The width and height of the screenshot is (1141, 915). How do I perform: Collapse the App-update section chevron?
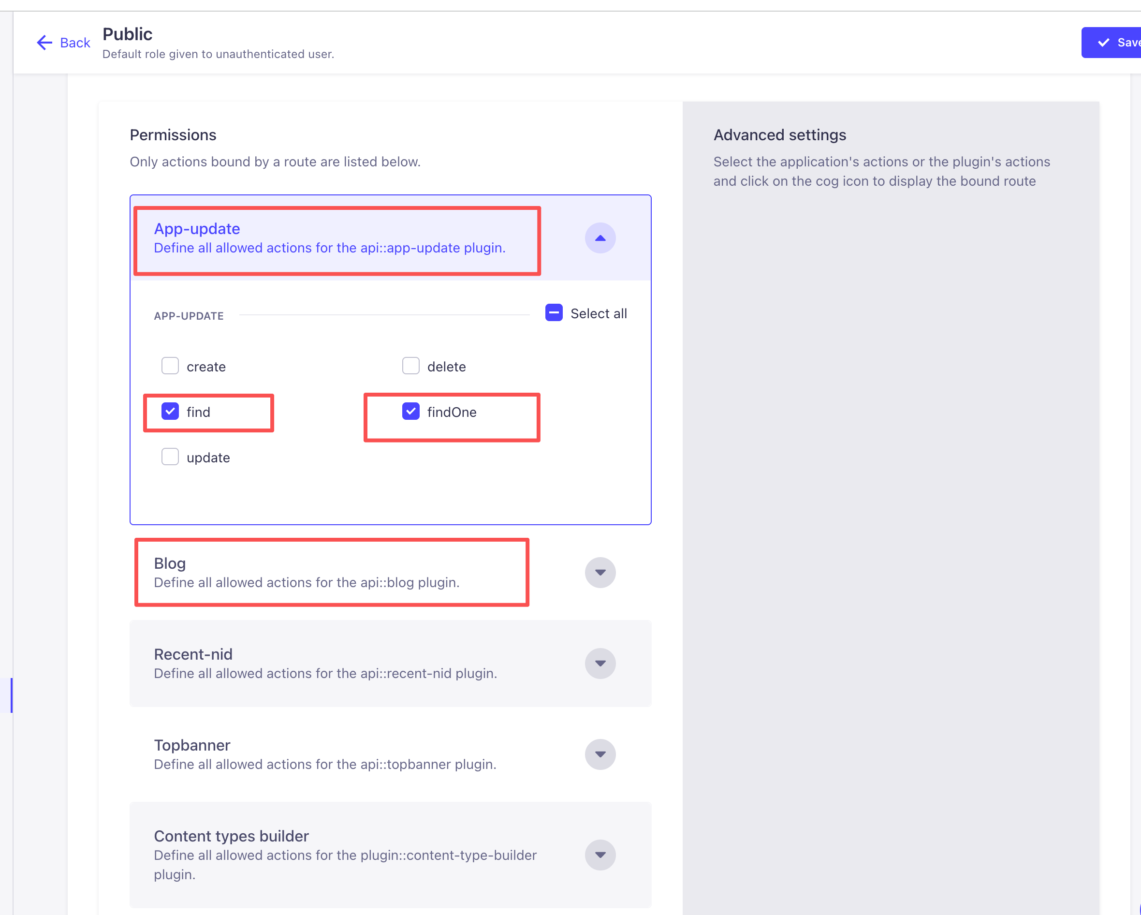[600, 238]
